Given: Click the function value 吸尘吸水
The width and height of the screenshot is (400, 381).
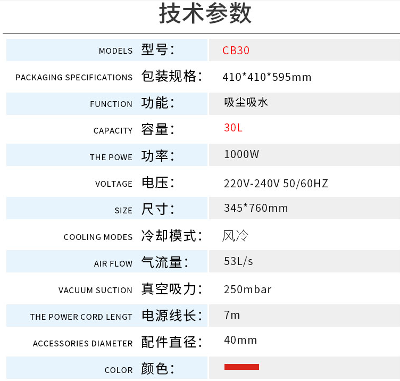Looking at the screenshot, I should click(246, 102).
